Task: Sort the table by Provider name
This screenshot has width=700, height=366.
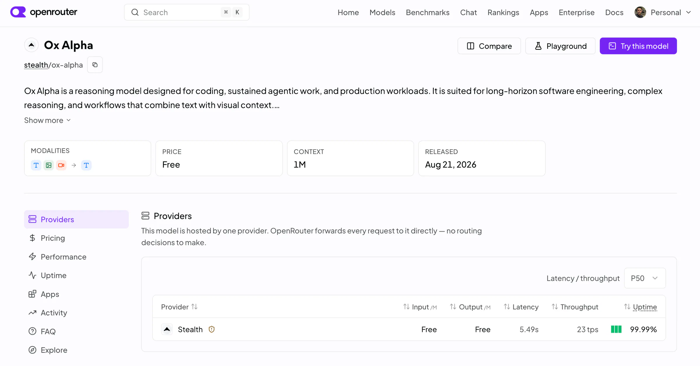Action: click(x=179, y=307)
